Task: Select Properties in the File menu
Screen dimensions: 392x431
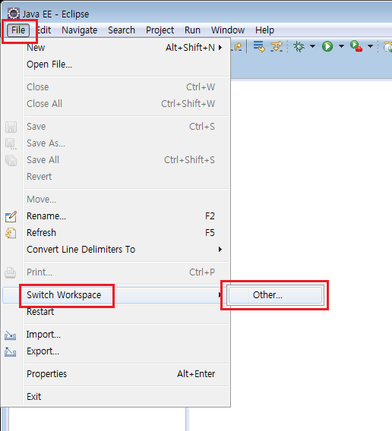Action: tap(127, 374)
